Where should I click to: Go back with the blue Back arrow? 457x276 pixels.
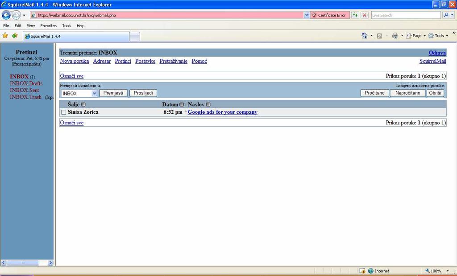coord(6,15)
